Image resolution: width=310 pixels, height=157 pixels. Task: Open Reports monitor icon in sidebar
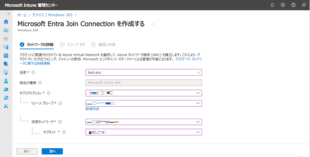pos(6,72)
